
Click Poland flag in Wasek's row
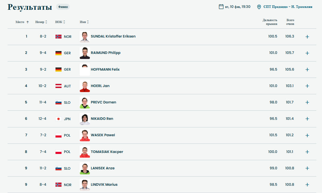pos(58,135)
